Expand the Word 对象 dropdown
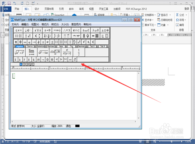This screenshot has width=195, height=144. 168,25
